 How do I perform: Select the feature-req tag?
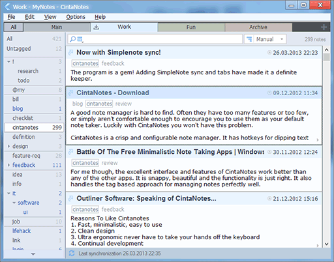pyautogui.click(x=34, y=156)
